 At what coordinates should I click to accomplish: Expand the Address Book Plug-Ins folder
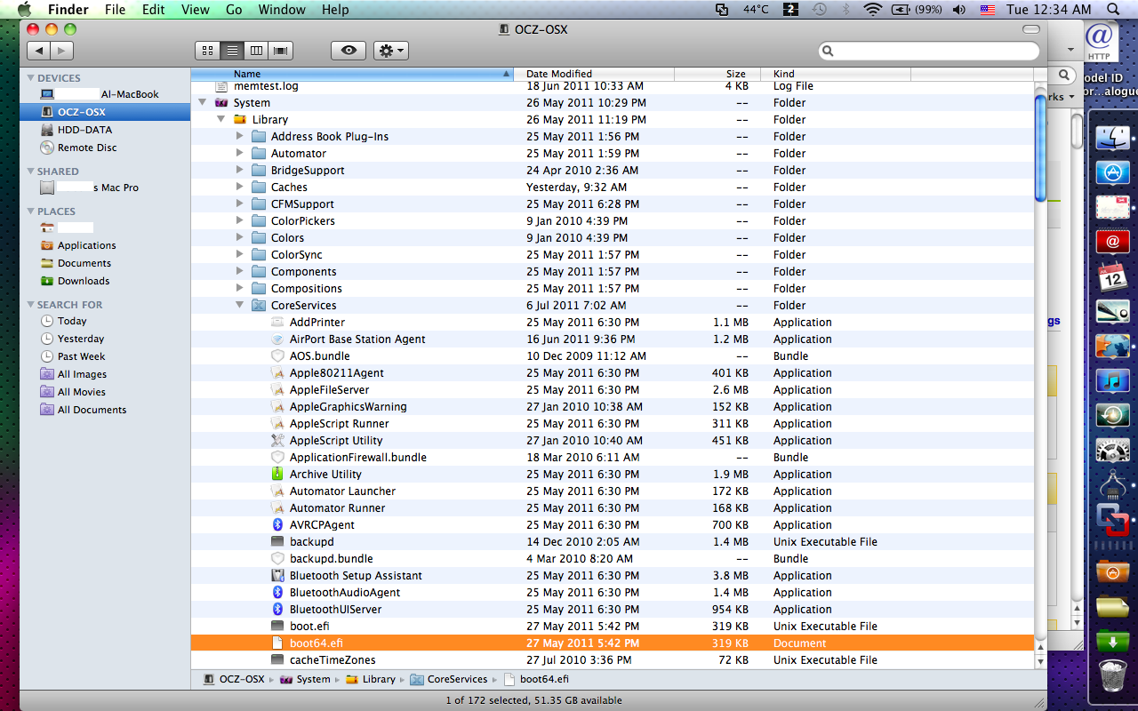coord(240,136)
